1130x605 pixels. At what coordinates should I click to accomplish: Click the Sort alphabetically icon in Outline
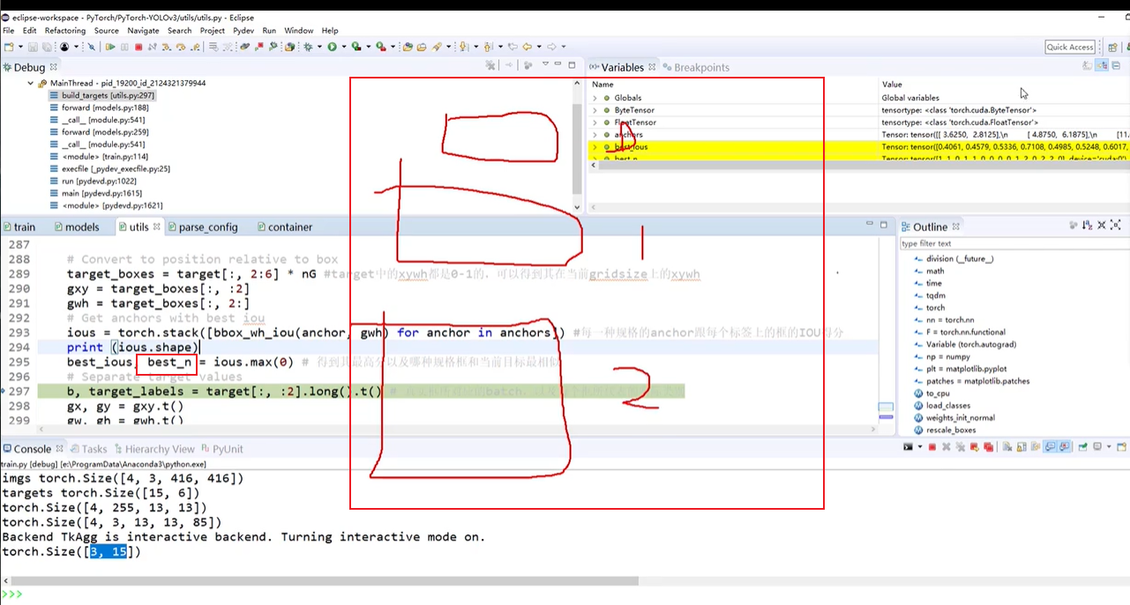(1087, 226)
